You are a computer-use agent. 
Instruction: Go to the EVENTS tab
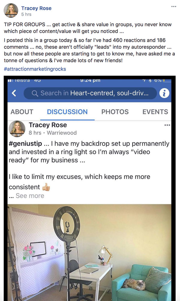[155, 112]
